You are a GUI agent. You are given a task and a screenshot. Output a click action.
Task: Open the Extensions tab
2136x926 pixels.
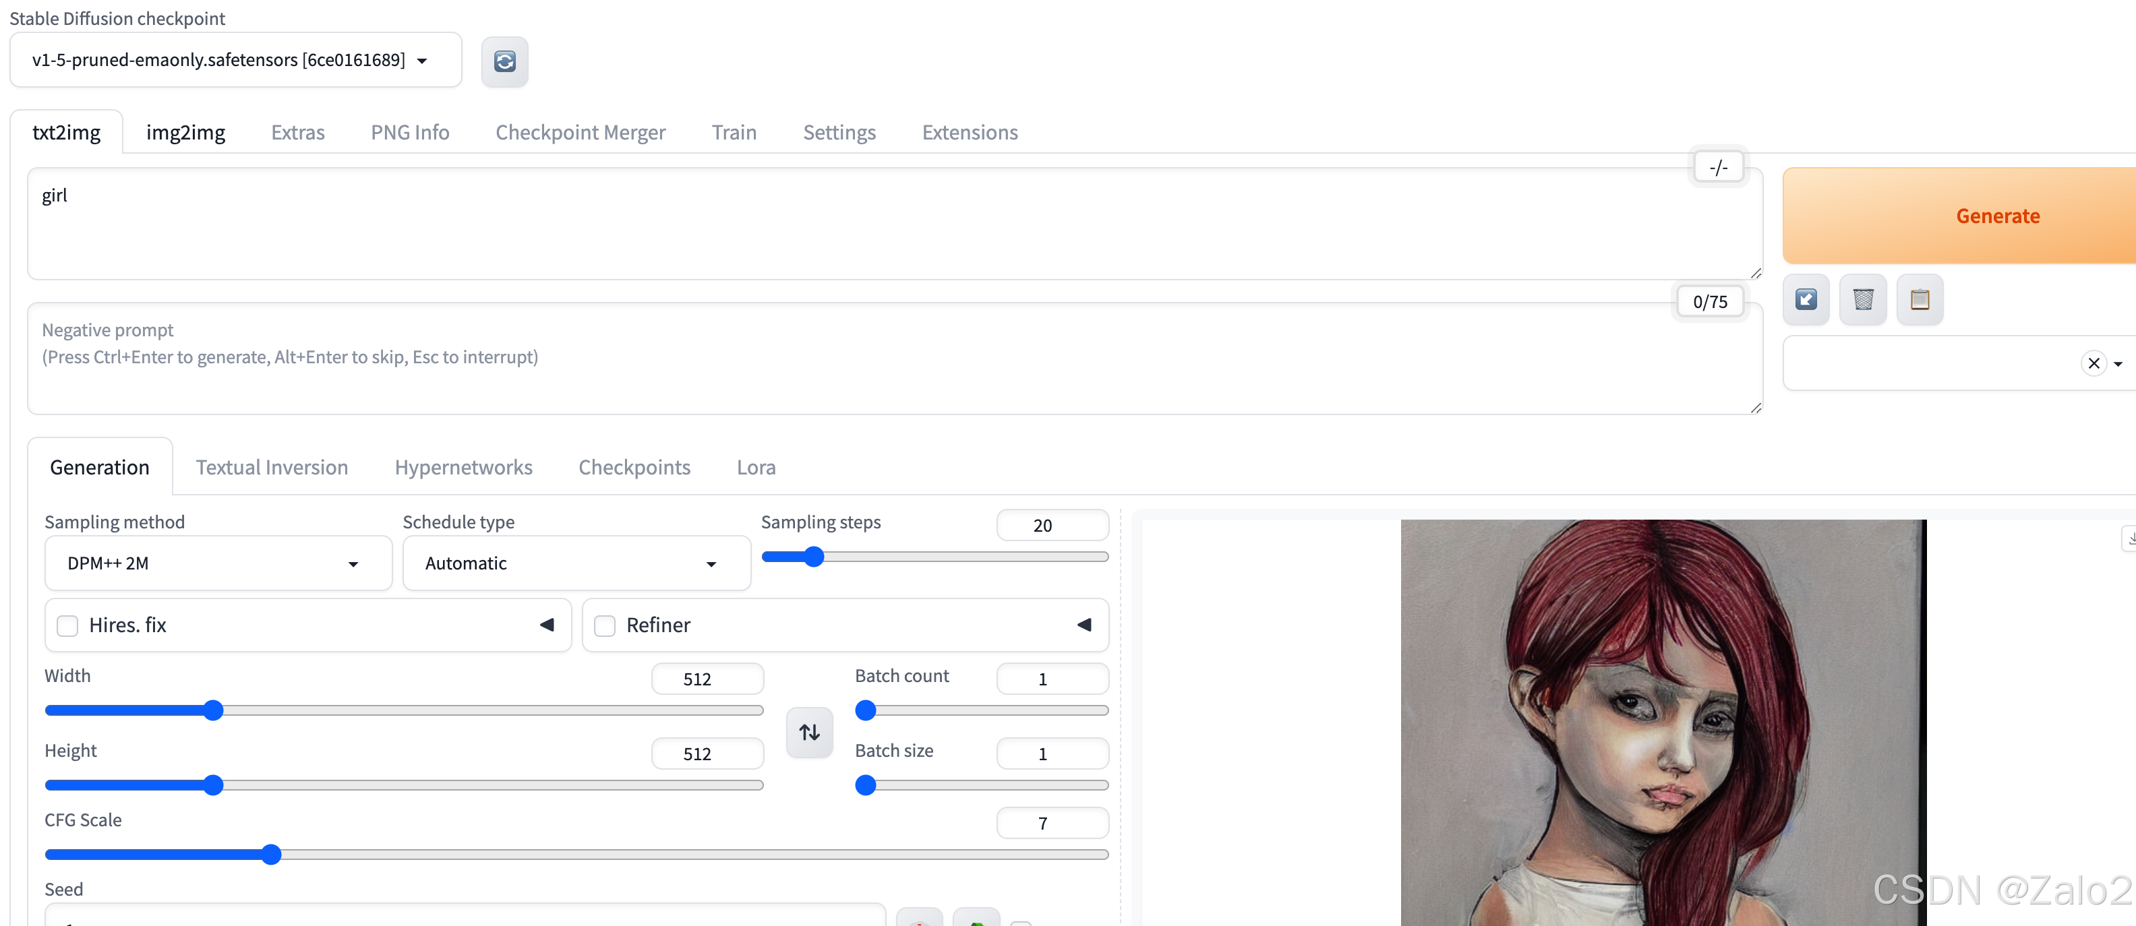coord(970,133)
